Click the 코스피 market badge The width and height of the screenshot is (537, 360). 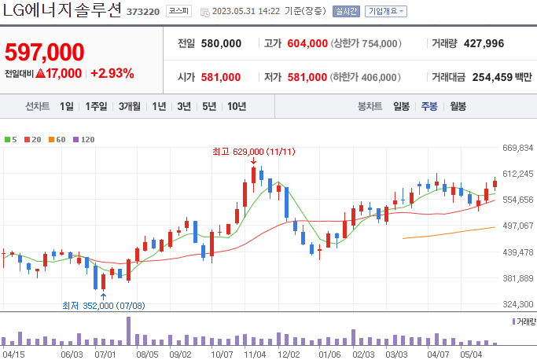pos(178,11)
